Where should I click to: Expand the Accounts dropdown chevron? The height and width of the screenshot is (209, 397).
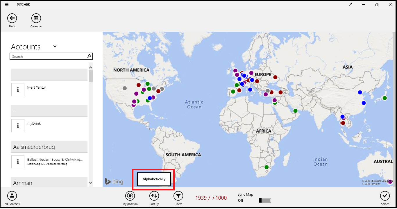pos(55,46)
